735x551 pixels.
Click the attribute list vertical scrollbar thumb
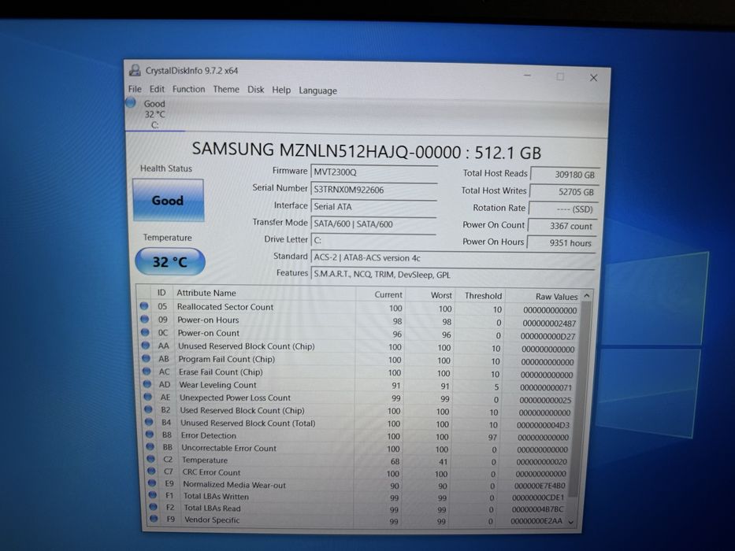pos(579,398)
